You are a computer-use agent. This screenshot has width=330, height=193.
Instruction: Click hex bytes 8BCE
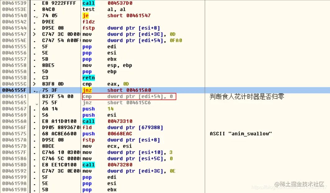48,146
